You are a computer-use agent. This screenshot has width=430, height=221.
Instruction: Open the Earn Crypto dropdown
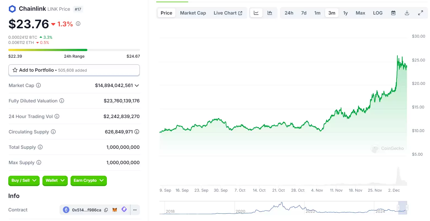(88, 181)
